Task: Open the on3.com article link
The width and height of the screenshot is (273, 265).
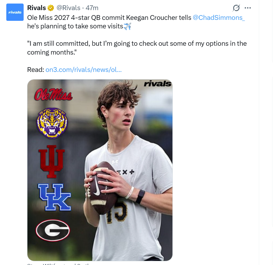Action: [x=84, y=69]
